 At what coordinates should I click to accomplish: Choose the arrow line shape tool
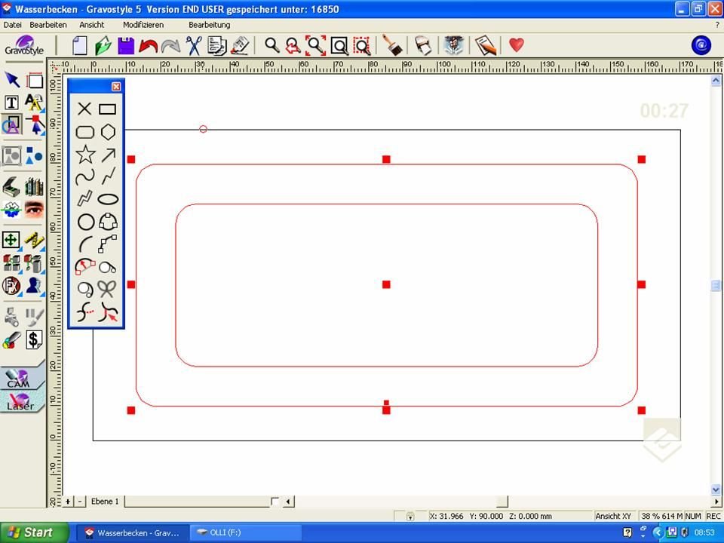coord(109,155)
